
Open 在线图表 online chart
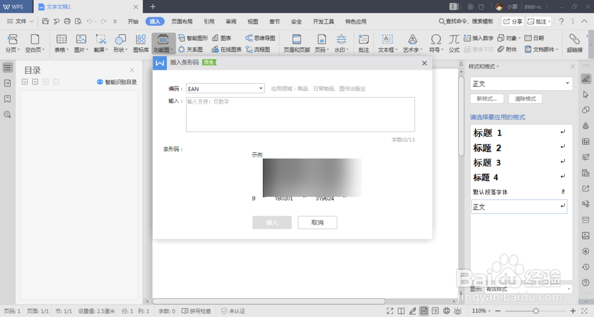pyautogui.click(x=226, y=50)
